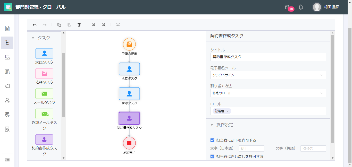Click the 申請の提出 start node

(x=129, y=44)
